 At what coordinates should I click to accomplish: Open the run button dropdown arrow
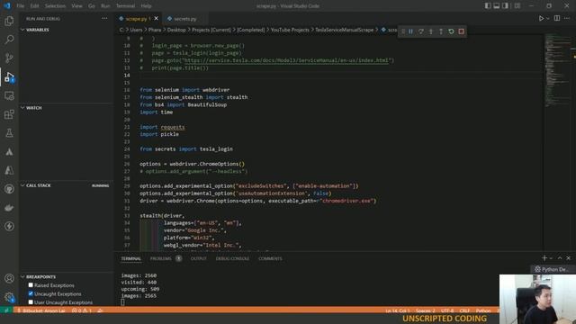[x=548, y=18]
